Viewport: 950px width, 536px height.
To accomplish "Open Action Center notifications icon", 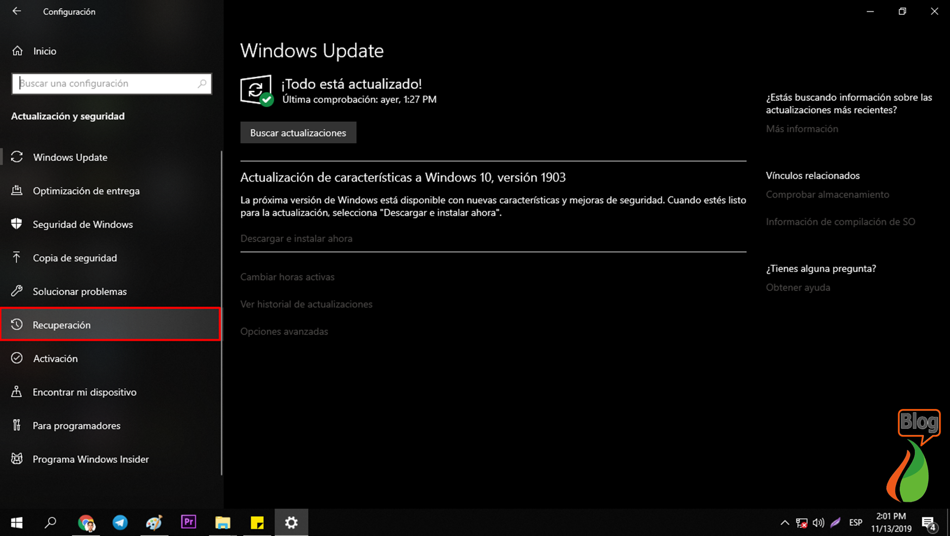I will pos(929,522).
